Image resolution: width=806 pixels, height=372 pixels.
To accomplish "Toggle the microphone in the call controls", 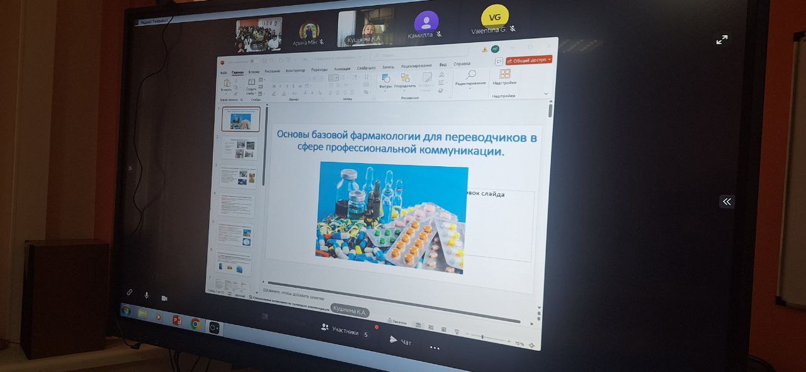I will point(147,295).
